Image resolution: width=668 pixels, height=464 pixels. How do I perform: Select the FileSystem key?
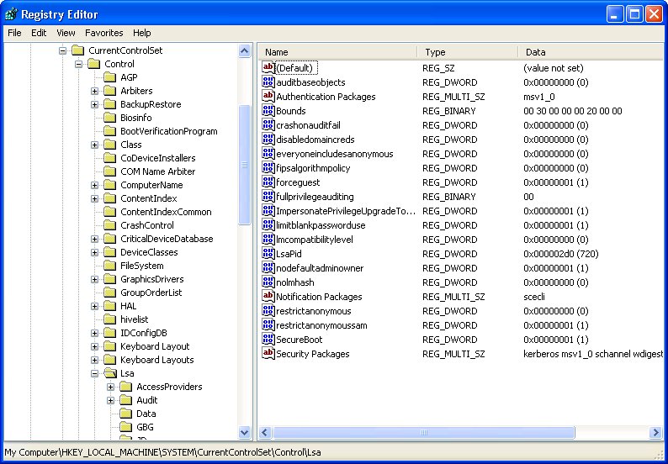142,266
